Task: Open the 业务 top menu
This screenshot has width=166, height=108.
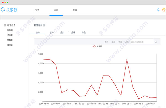Action: (37, 10)
